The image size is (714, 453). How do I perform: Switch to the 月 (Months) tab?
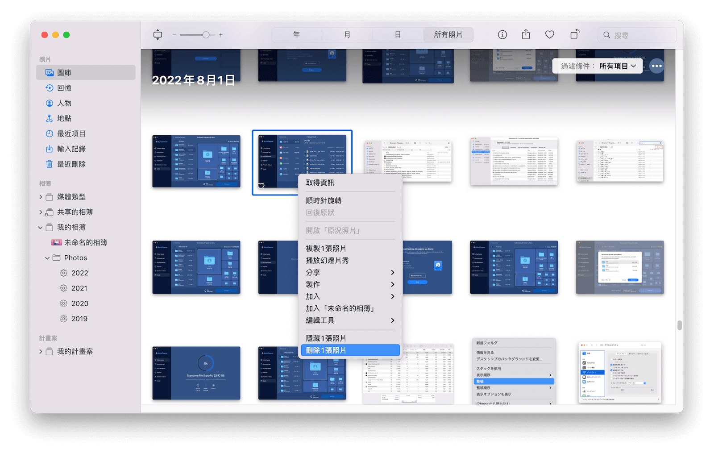tap(347, 34)
